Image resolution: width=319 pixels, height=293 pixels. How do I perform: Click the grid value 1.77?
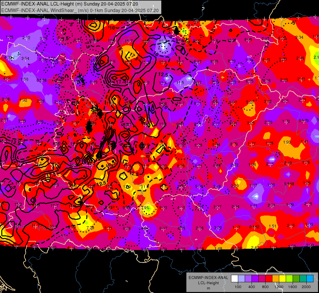[252, 144]
